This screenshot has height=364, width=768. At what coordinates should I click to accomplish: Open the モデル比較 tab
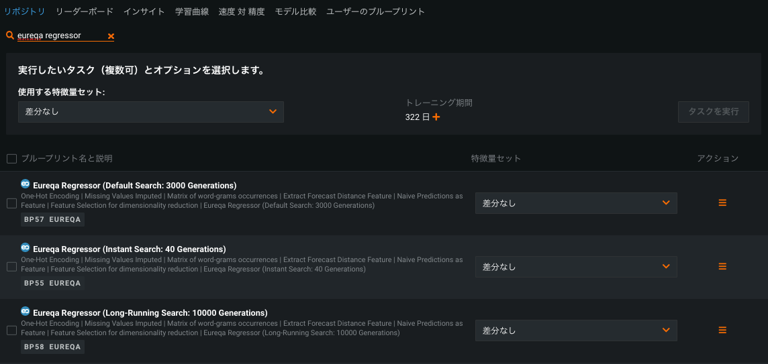tap(295, 11)
